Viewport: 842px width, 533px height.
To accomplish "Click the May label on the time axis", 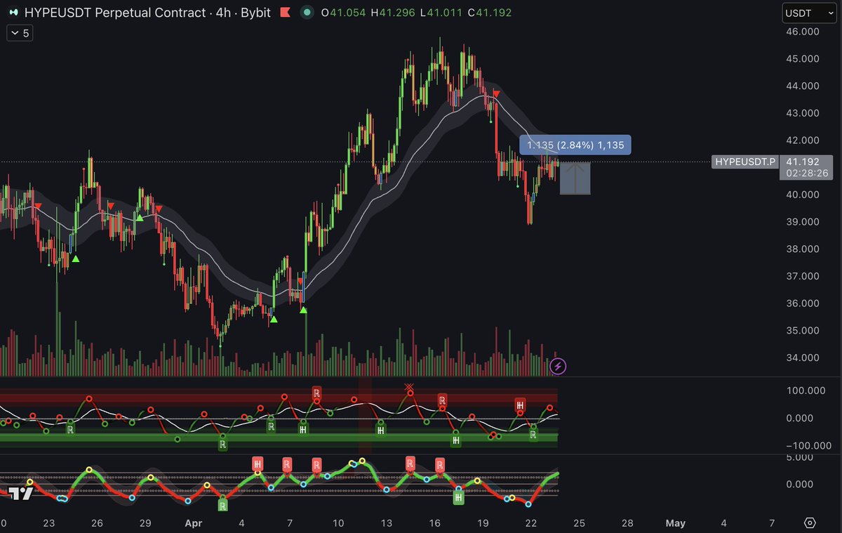I will click(x=675, y=523).
